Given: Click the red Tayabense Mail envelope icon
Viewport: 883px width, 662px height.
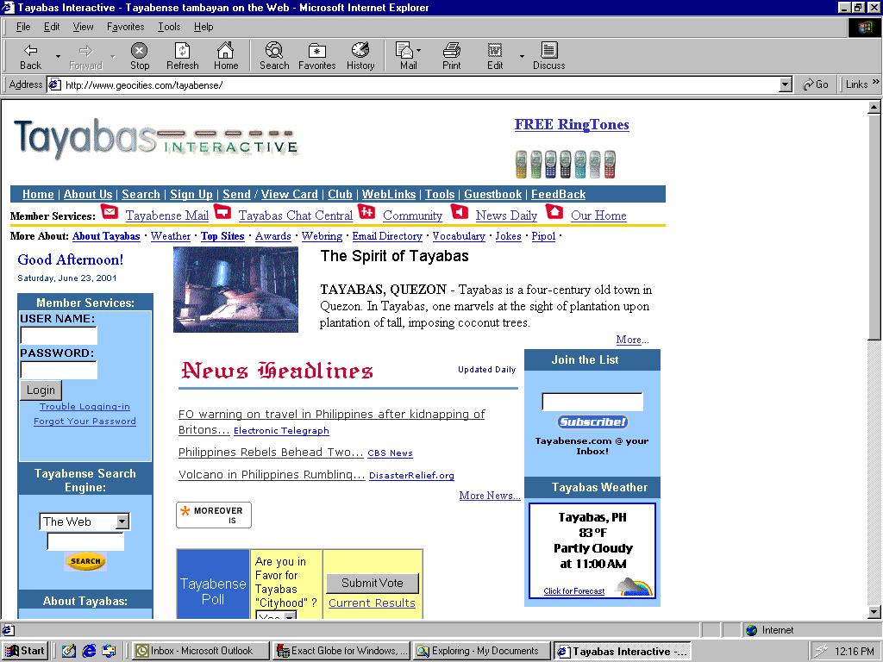Looking at the screenshot, I should coord(110,212).
